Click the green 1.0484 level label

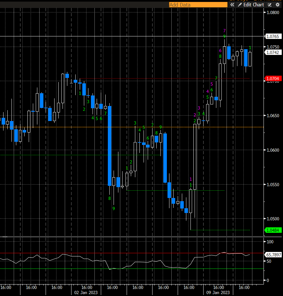click(272, 230)
